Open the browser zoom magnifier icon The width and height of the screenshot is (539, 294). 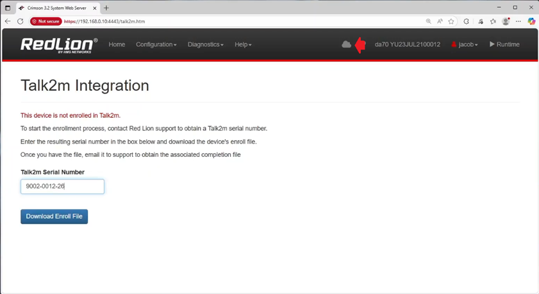pyautogui.click(x=428, y=21)
